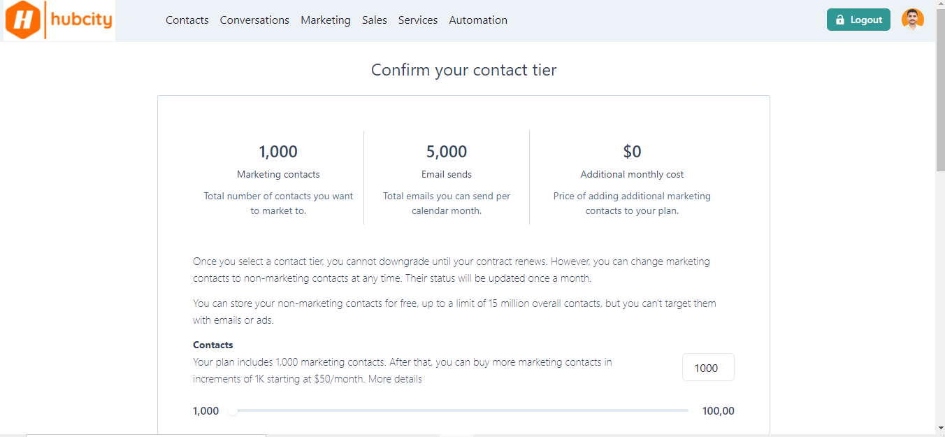Click the $0 additional monthly cost figure
The image size is (945, 437).
click(x=632, y=152)
